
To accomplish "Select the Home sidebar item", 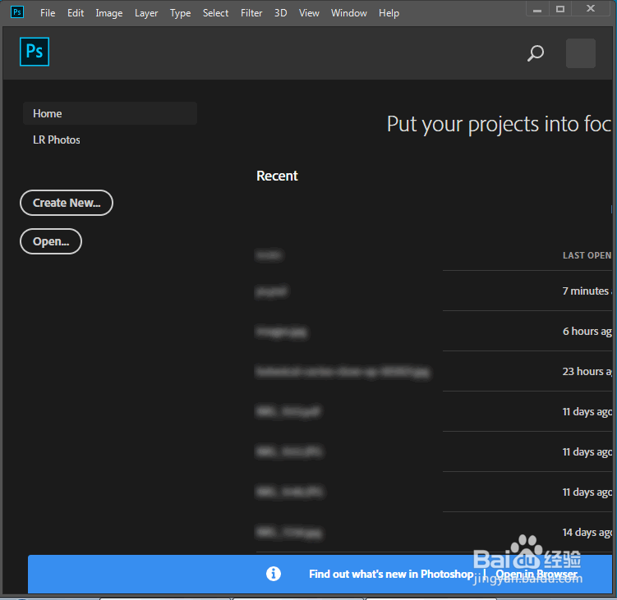I will (110, 113).
